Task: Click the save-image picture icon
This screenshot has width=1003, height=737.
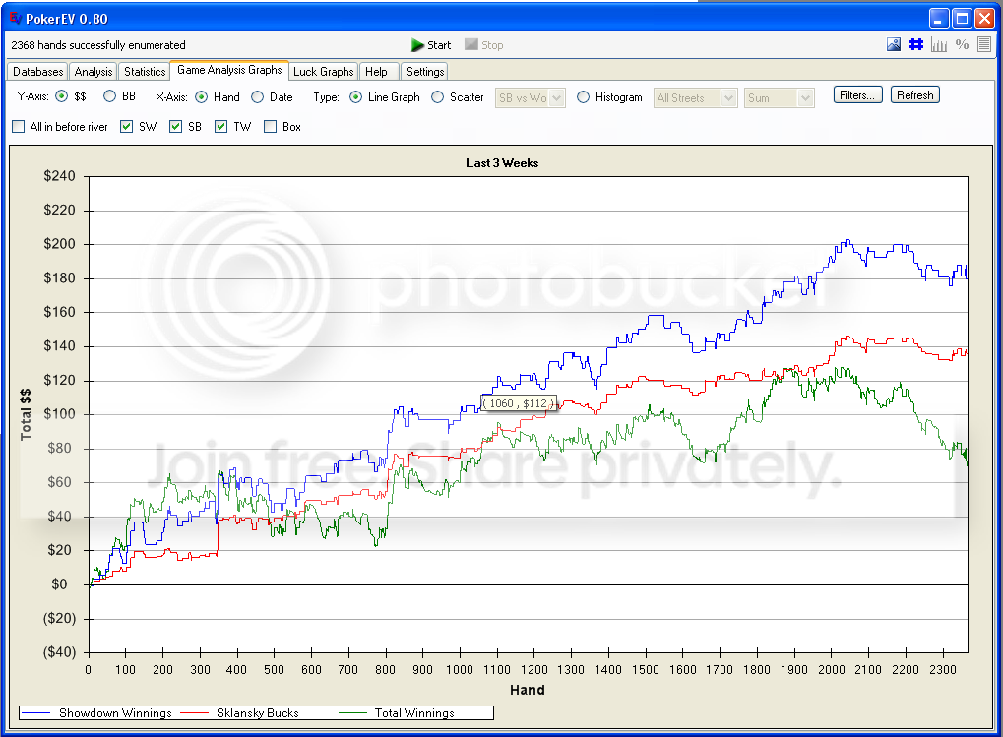Action: 894,44
